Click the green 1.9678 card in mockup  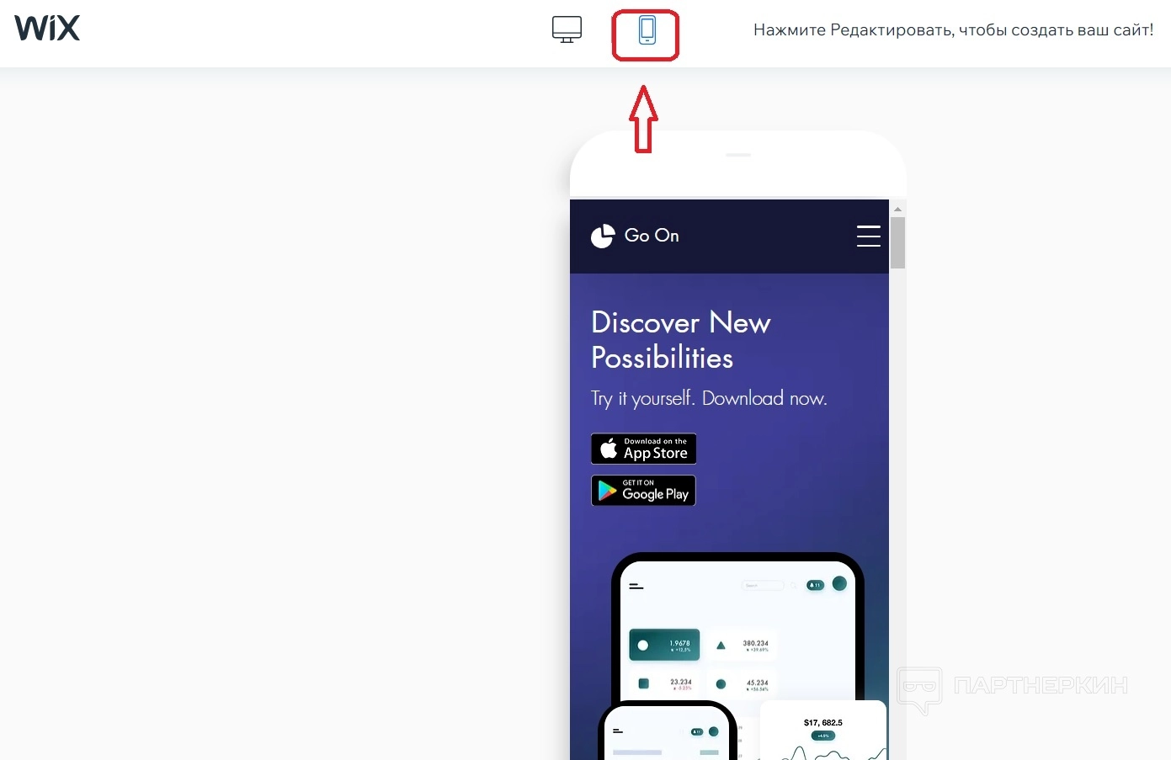click(x=664, y=645)
